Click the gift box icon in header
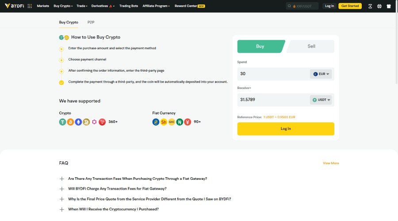The image size is (398, 221). [x=389, y=6]
